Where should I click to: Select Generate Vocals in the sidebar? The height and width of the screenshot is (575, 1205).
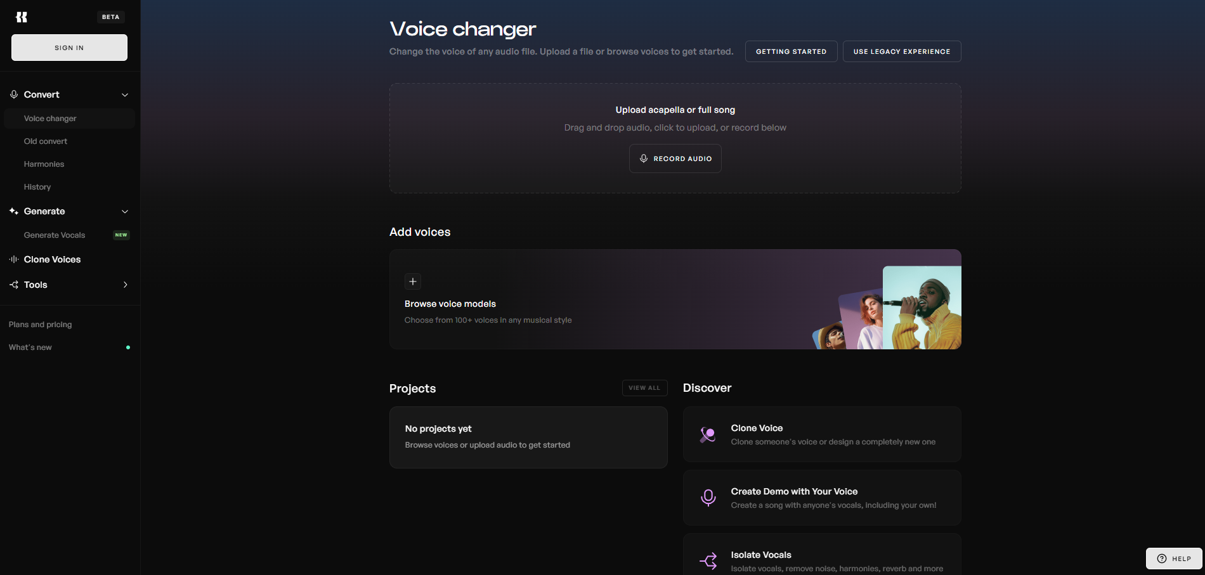55,235
